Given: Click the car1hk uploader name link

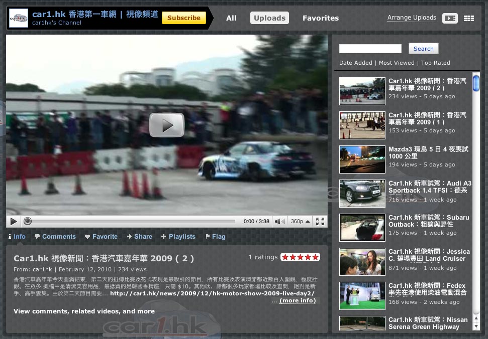Looking at the screenshot, I should [42, 269].
